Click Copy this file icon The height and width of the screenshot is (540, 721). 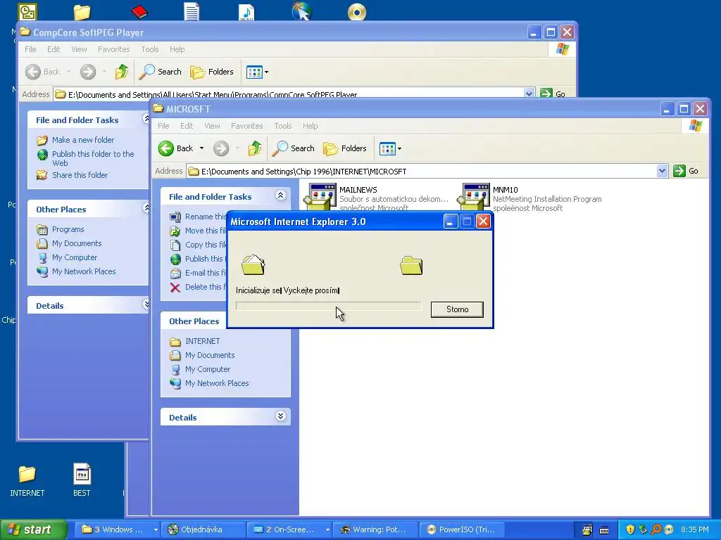click(175, 245)
